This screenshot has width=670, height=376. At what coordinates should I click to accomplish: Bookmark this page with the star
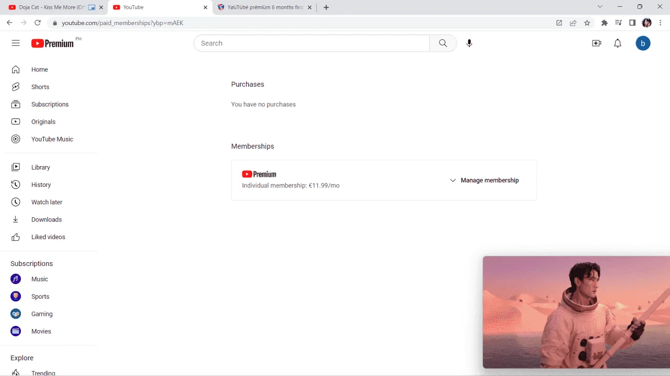[587, 23]
